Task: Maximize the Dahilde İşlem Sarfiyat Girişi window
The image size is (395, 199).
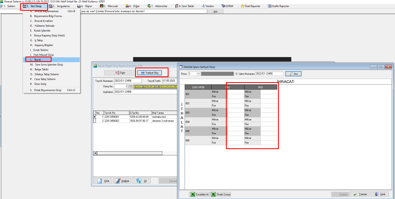Action: click(x=381, y=67)
